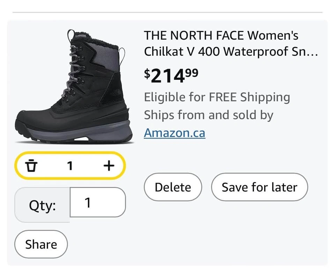The height and width of the screenshot is (271, 335).
Task: Click the dollar sign before the price
Action: click(x=147, y=73)
